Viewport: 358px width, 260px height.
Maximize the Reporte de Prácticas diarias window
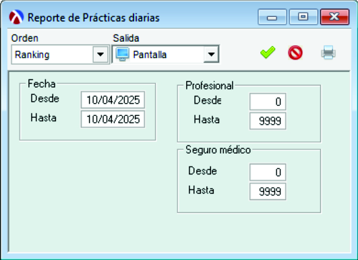coord(303,17)
